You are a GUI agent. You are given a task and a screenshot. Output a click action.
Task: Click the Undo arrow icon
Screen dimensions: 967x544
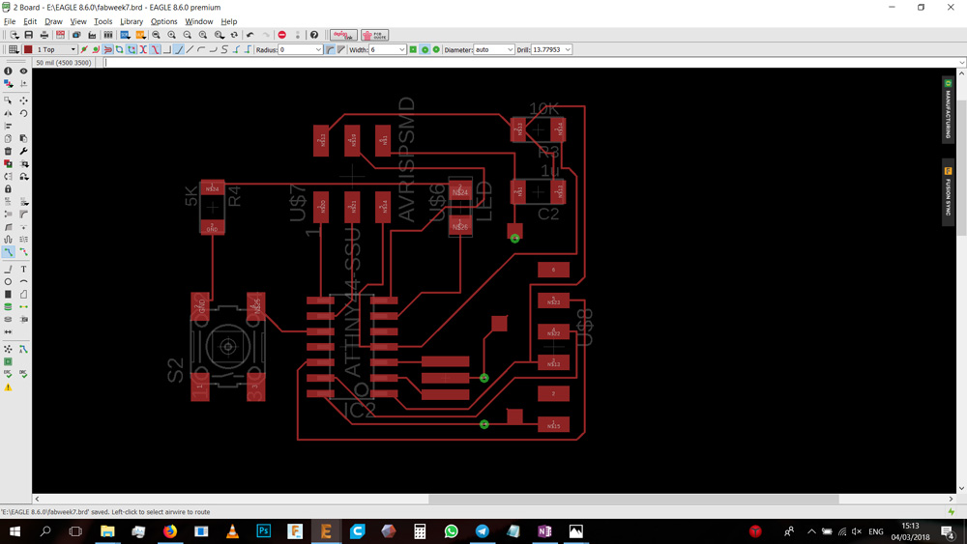click(249, 35)
